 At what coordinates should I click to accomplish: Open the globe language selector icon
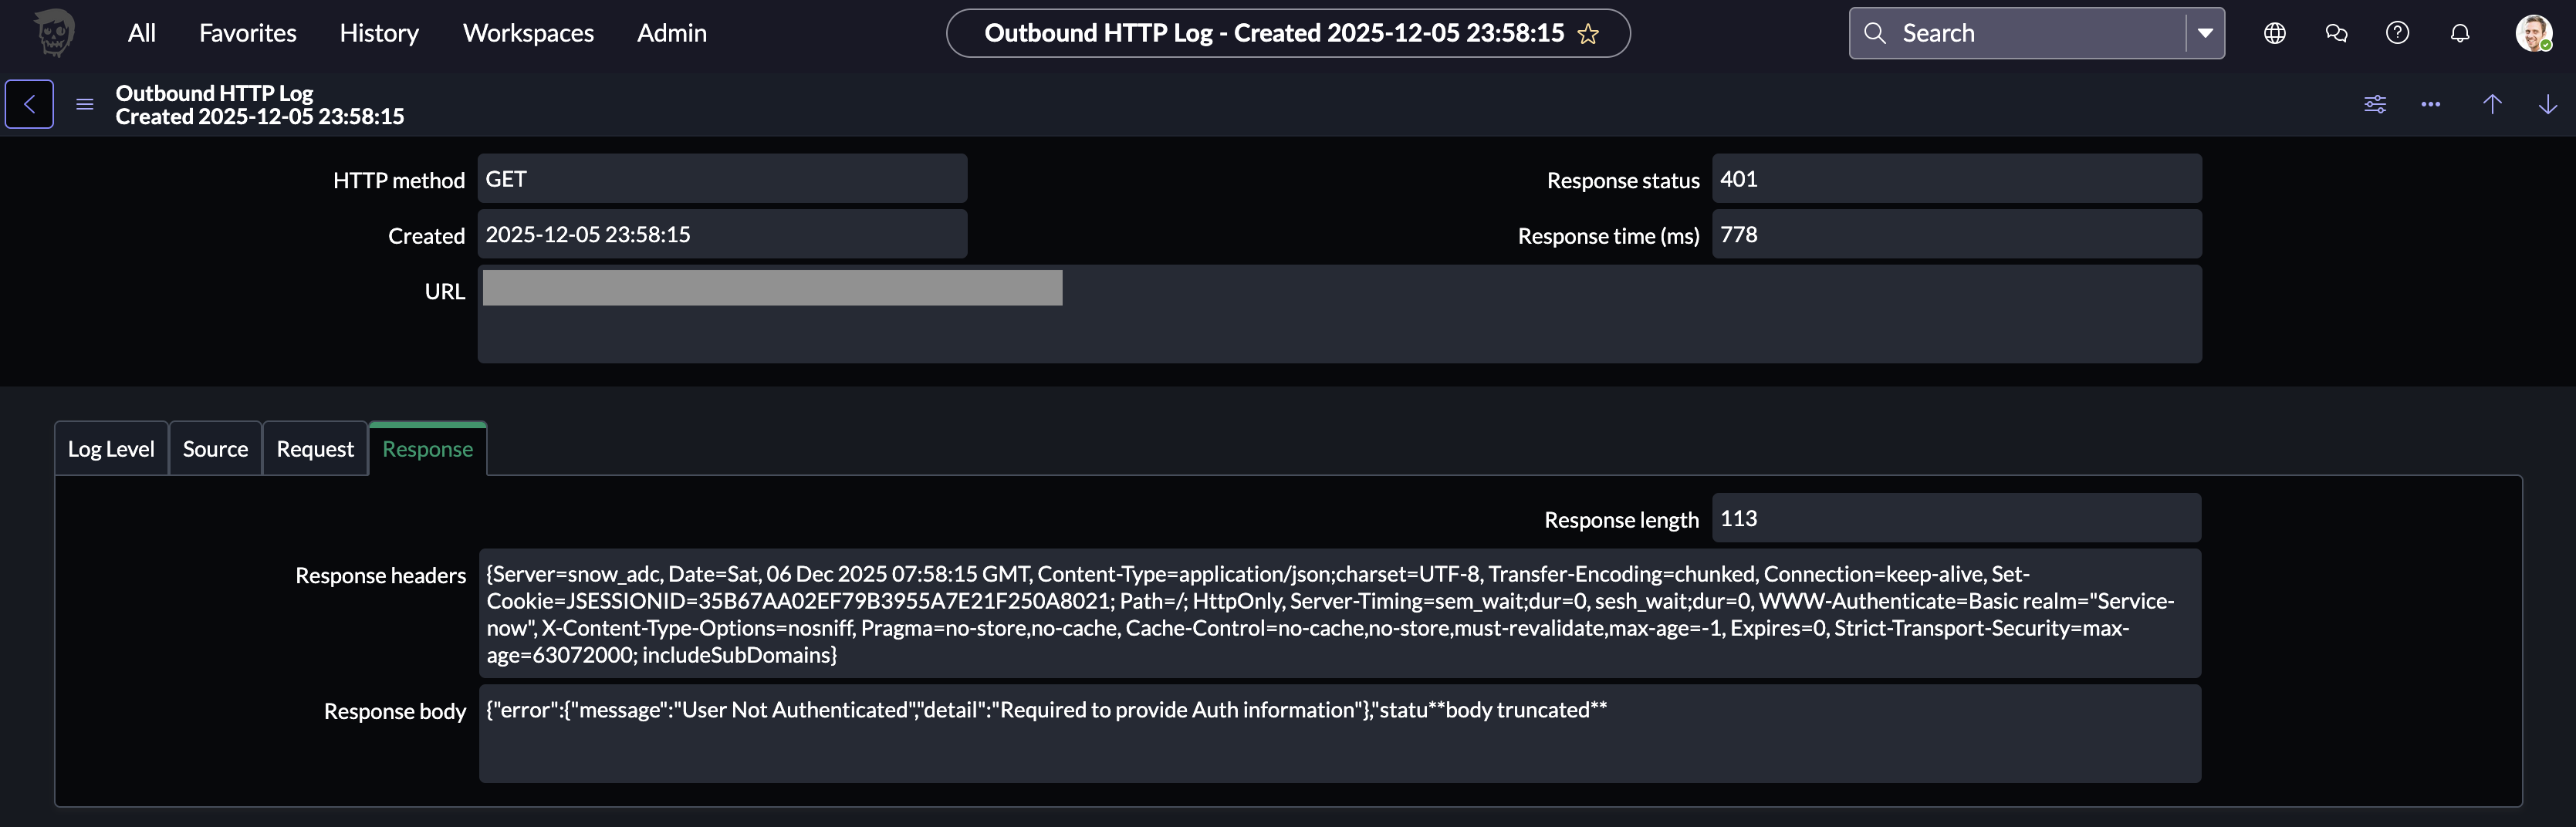[2275, 33]
